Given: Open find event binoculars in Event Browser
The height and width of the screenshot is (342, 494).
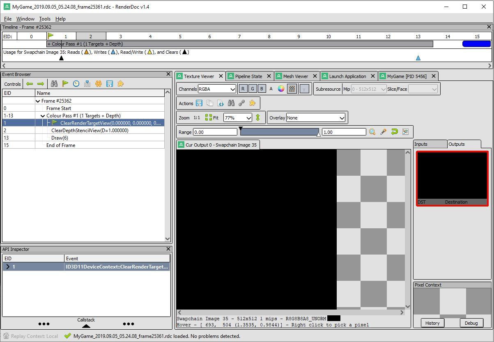Looking at the screenshot, I should 54,84.
